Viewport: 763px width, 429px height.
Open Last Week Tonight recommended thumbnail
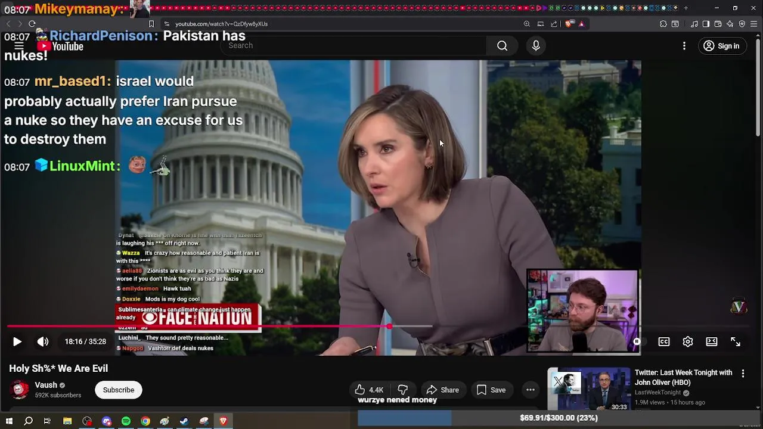coord(589,390)
